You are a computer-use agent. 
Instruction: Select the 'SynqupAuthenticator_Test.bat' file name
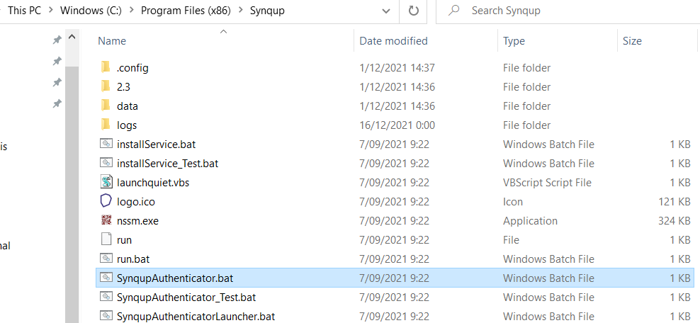[x=186, y=297]
